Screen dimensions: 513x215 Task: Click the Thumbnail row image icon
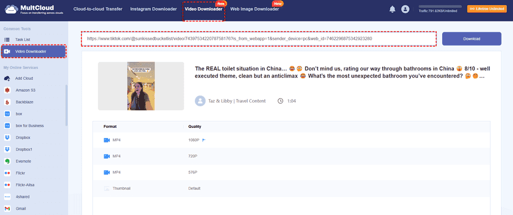tap(106, 188)
